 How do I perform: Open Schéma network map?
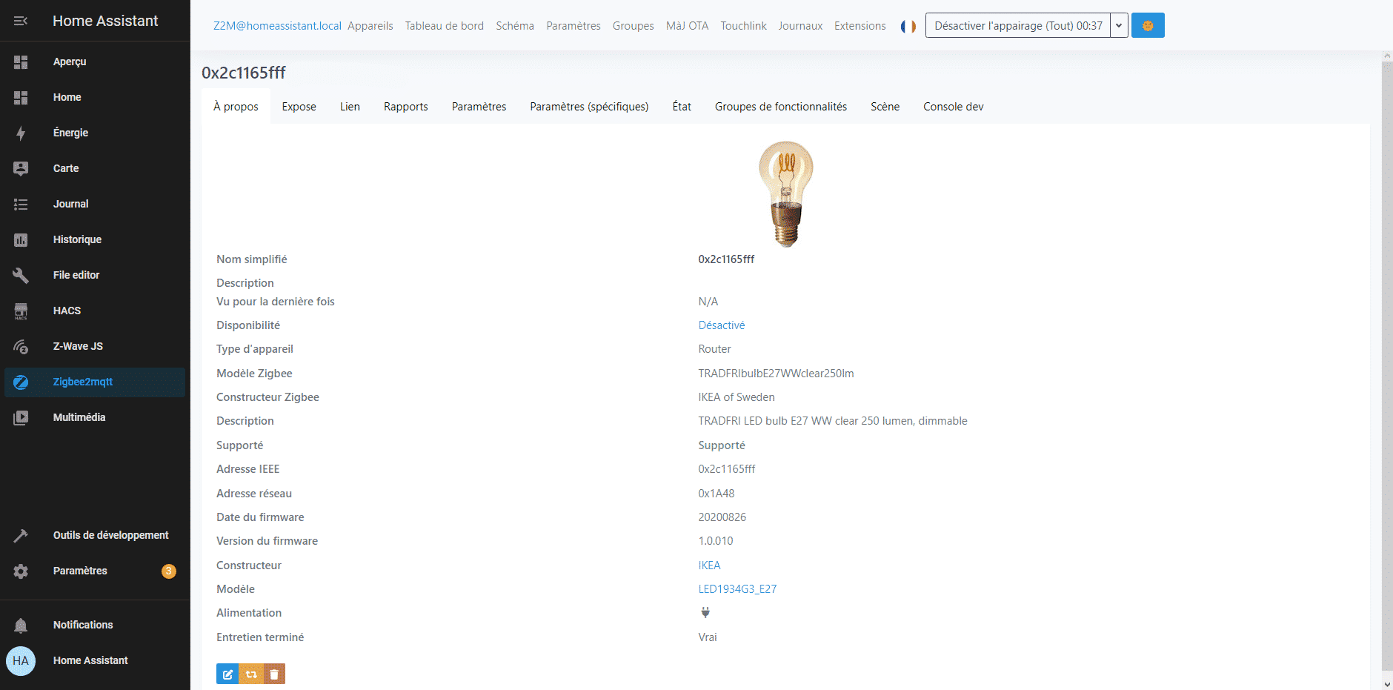515,26
